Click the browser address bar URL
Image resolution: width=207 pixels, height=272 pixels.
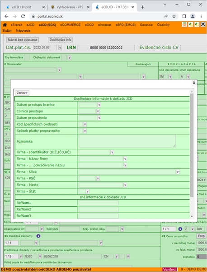pos(50,16)
